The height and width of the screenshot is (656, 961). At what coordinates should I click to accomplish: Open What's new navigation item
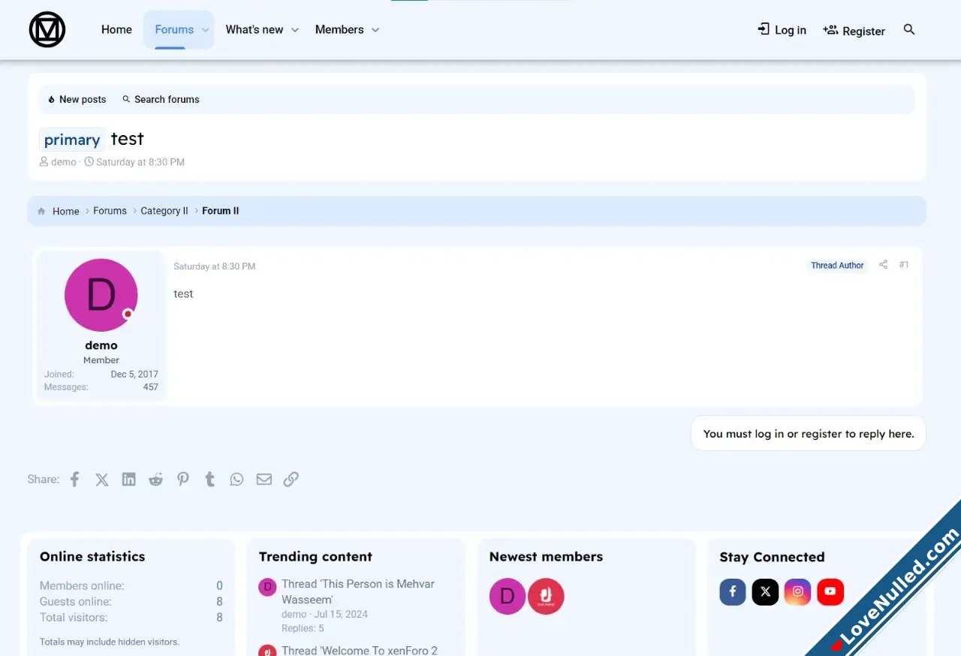[255, 30]
